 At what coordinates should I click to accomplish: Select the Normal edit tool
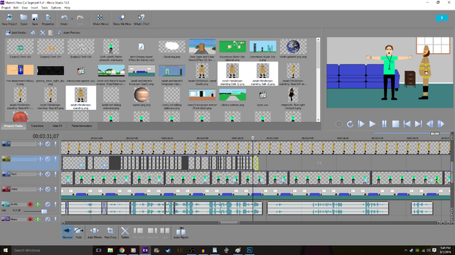[x=68, y=232]
